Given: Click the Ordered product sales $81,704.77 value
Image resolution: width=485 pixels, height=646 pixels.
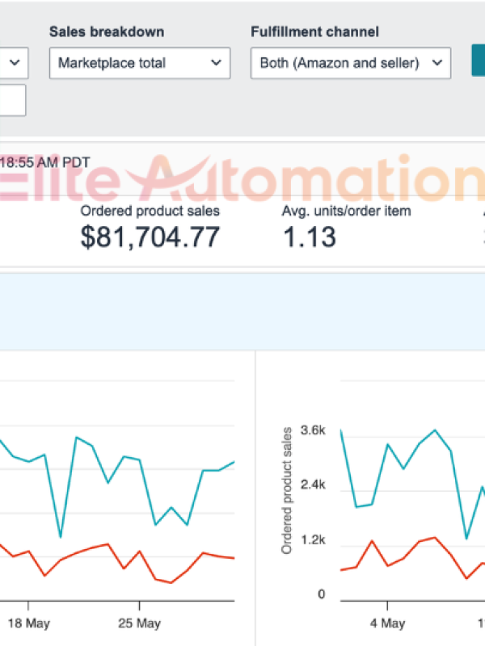Looking at the screenshot, I should click(x=150, y=237).
